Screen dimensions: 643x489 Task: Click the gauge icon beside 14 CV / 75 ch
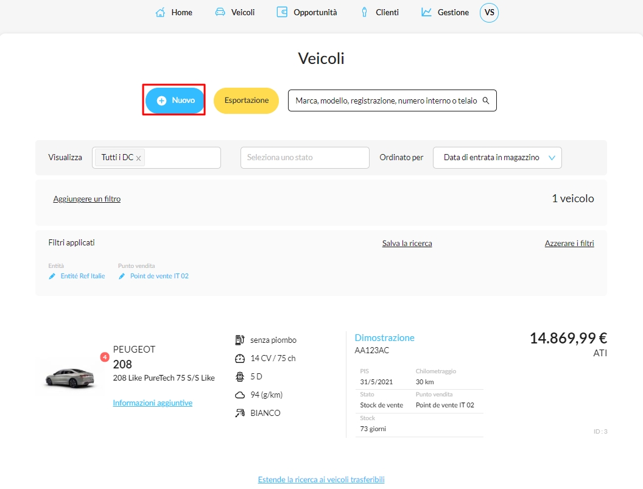[x=240, y=359]
